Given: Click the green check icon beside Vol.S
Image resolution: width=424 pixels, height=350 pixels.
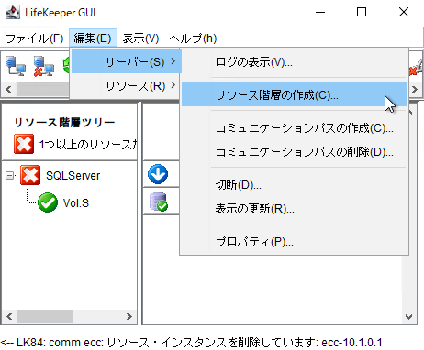Looking at the screenshot, I should tap(48, 202).
